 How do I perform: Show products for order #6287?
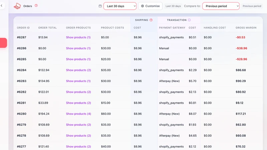(78, 37)
